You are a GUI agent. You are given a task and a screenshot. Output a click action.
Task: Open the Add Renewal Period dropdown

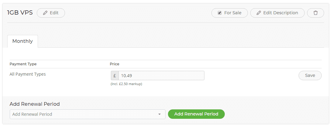click(x=87, y=114)
